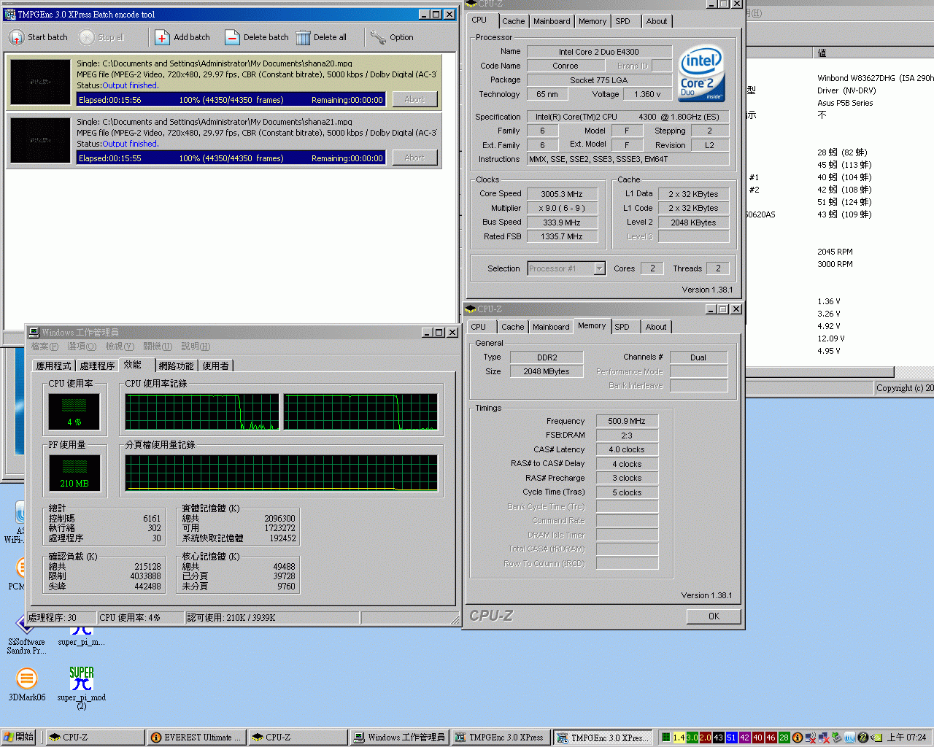Click the CPU usage gauge in Task Manager
The width and height of the screenshot is (934, 747).
[x=74, y=411]
